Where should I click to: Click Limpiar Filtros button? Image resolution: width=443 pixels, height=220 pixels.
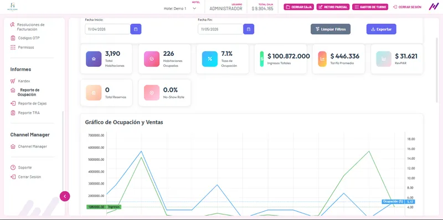click(331, 29)
